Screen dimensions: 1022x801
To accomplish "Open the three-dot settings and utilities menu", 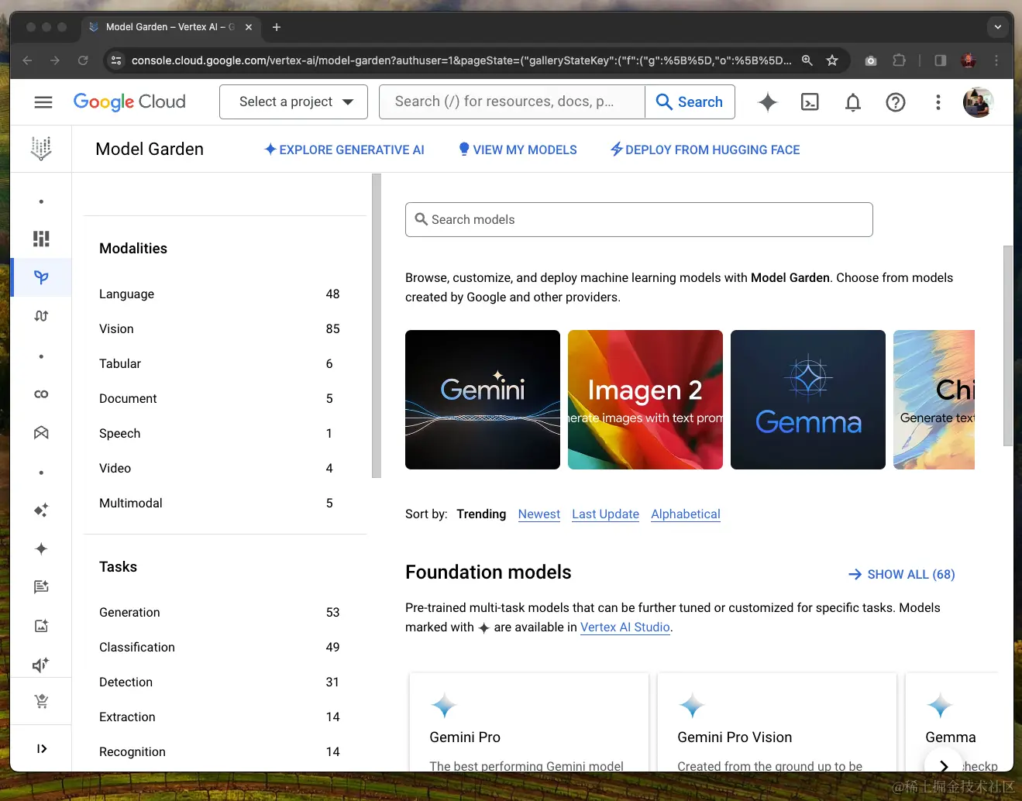I will [938, 101].
